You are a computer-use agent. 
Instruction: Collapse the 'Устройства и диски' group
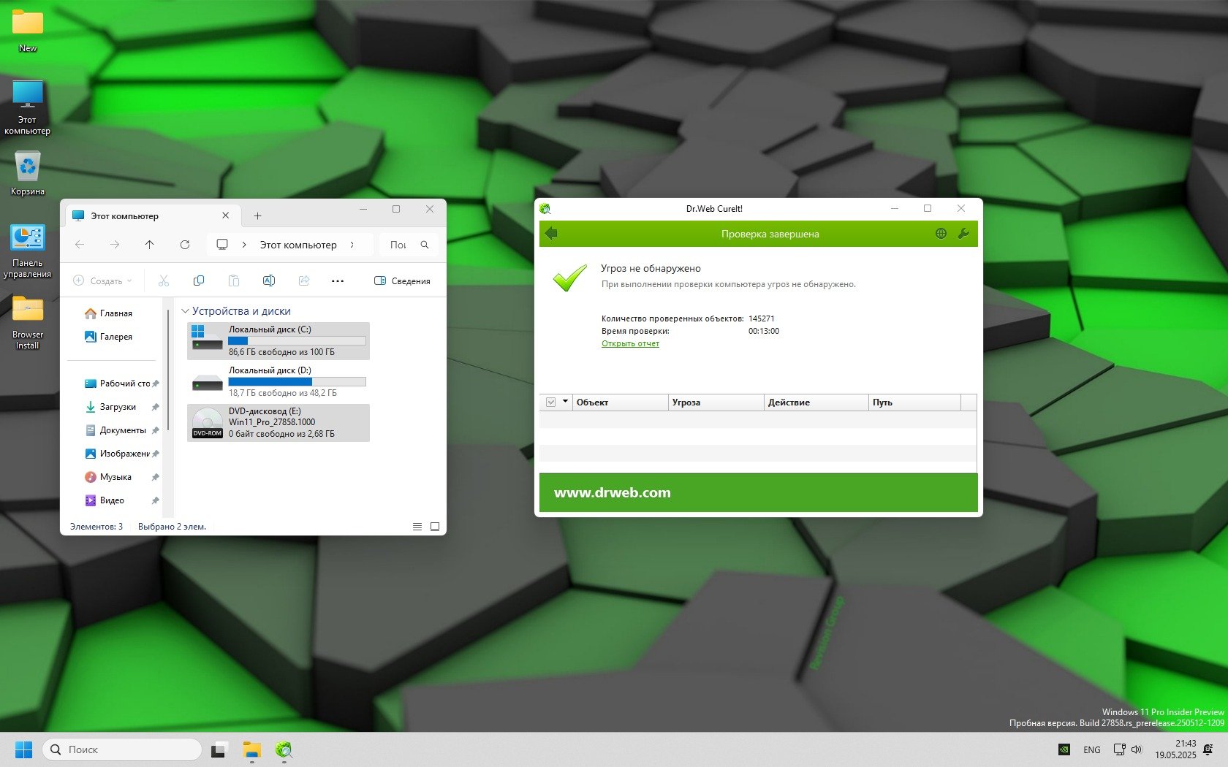point(185,311)
